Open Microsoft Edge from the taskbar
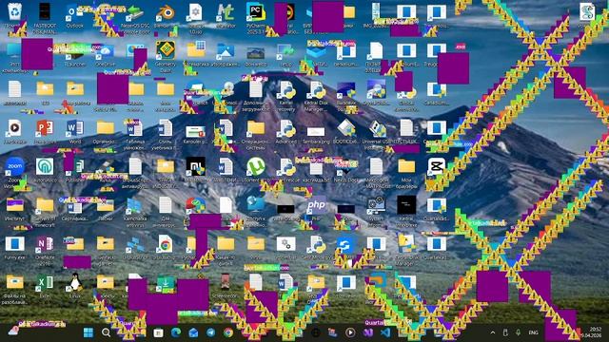The width and height of the screenshot is (609, 342). (x=175, y=332)
